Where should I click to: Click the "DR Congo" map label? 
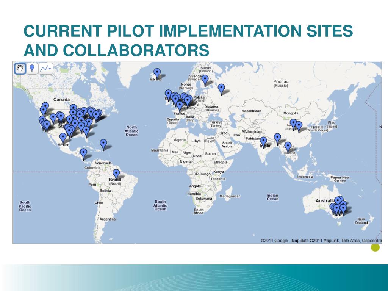[x=202, y=174]
